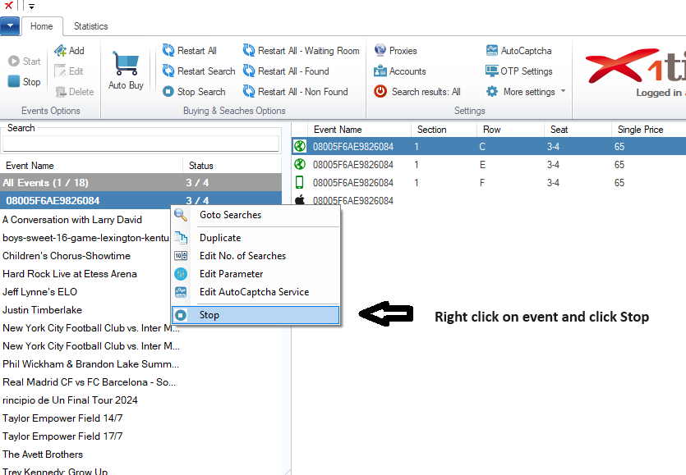Open AutoCaptcha settings
Image resolution: width=686 pixels, height=475 pixels.
pos(518,51)
